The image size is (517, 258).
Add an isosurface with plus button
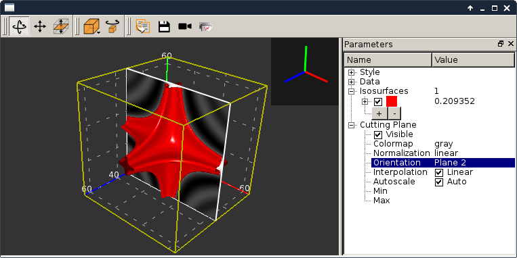pyautogui.click(x=379, y=113)
